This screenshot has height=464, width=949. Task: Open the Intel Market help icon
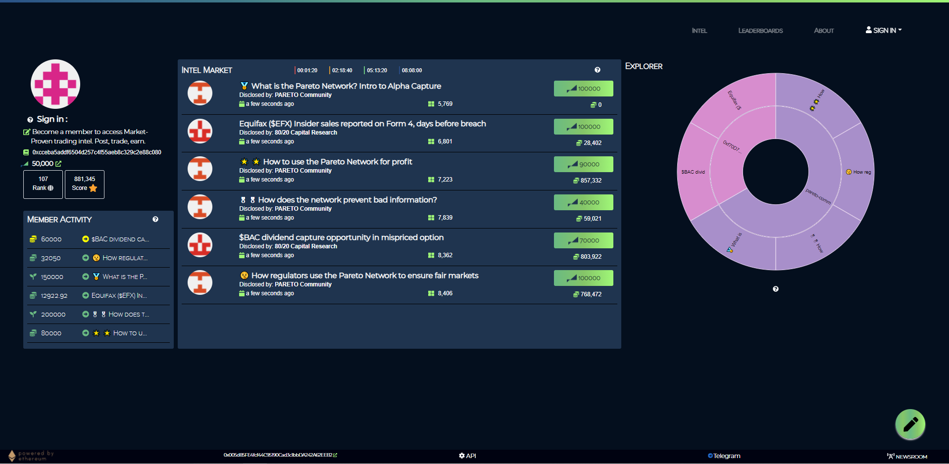[598, 70]
